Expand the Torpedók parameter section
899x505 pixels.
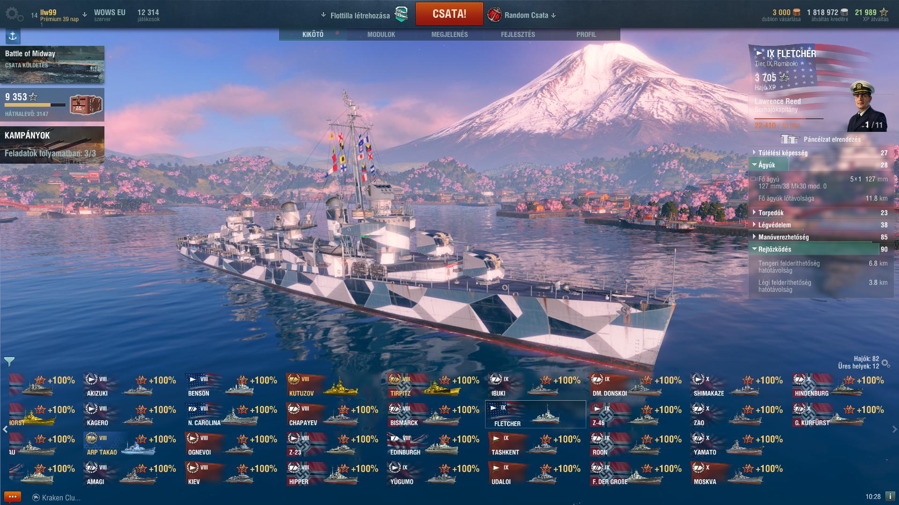820,213
